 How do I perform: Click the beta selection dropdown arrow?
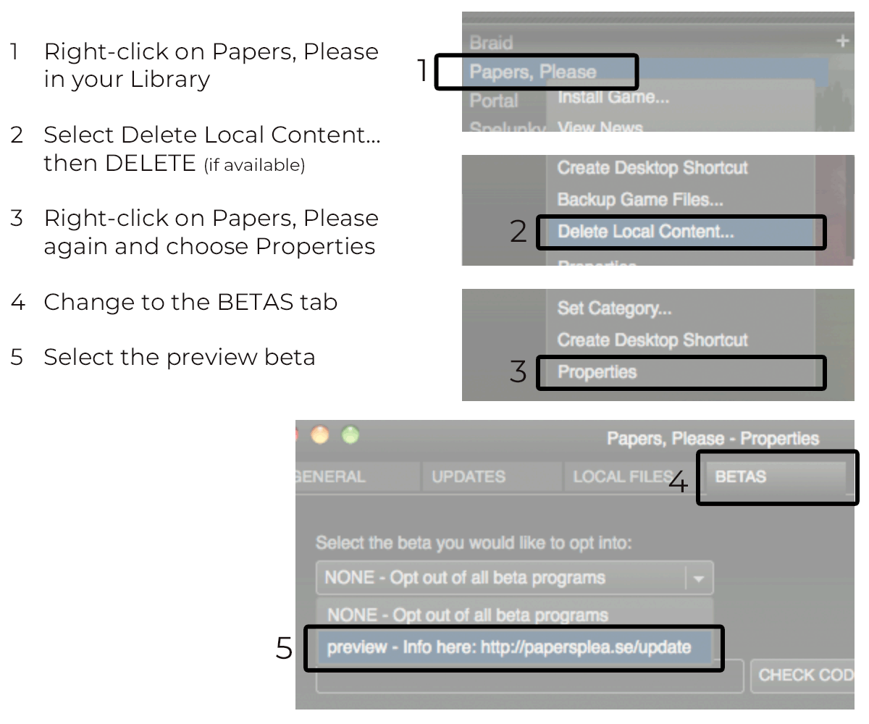click(699, 578)
